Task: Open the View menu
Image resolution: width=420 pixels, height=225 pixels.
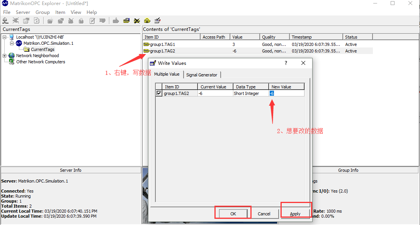Action: pos(76,12)
